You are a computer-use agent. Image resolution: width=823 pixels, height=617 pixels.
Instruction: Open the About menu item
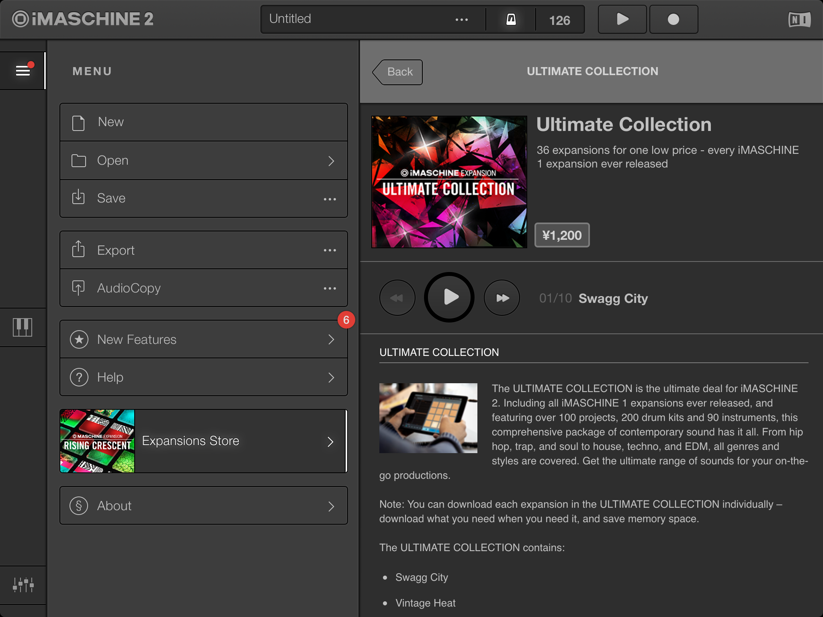pyautogui.click(x=204, y=505)
